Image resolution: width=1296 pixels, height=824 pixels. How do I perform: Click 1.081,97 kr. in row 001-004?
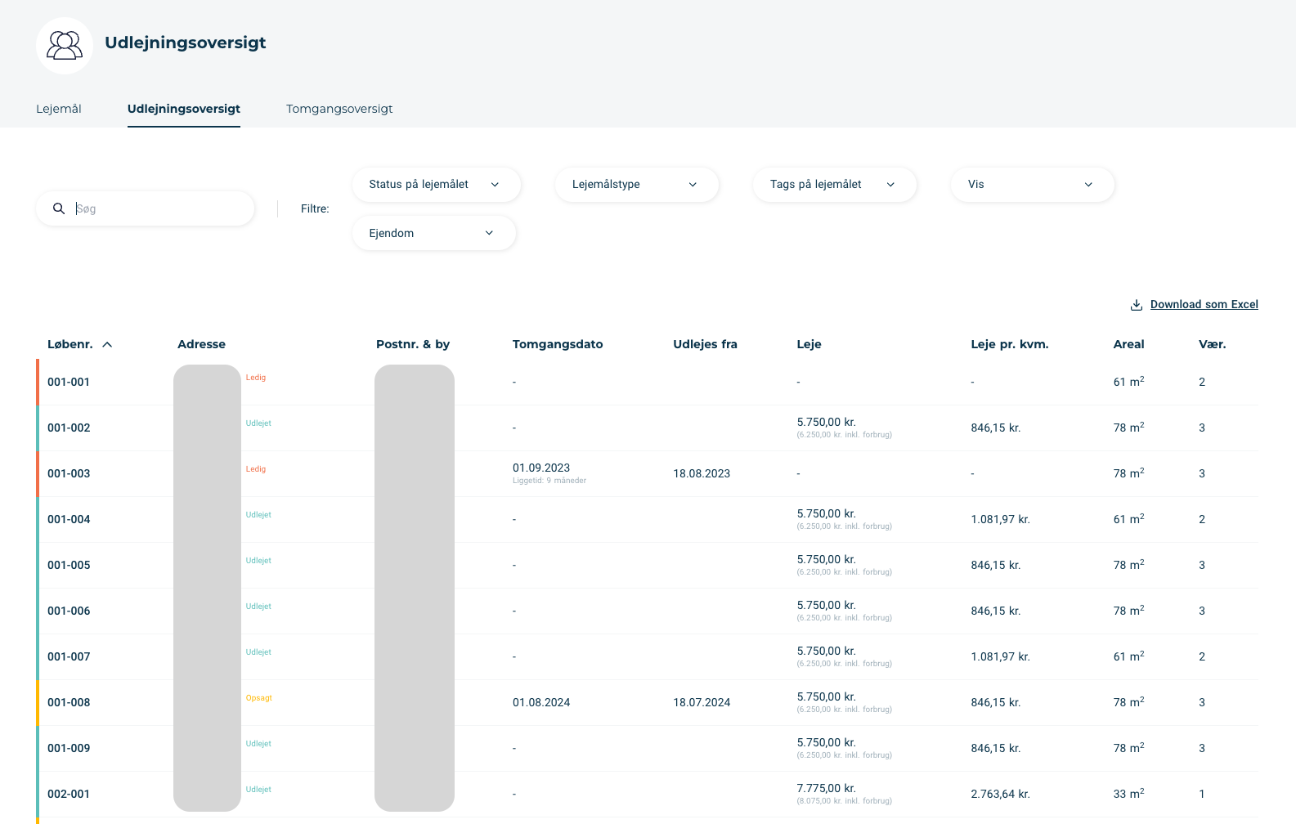[x=1000, y=519]
